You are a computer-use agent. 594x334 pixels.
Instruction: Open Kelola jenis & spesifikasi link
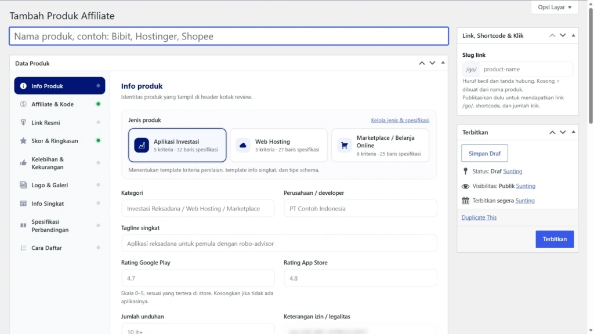[400, 120]
